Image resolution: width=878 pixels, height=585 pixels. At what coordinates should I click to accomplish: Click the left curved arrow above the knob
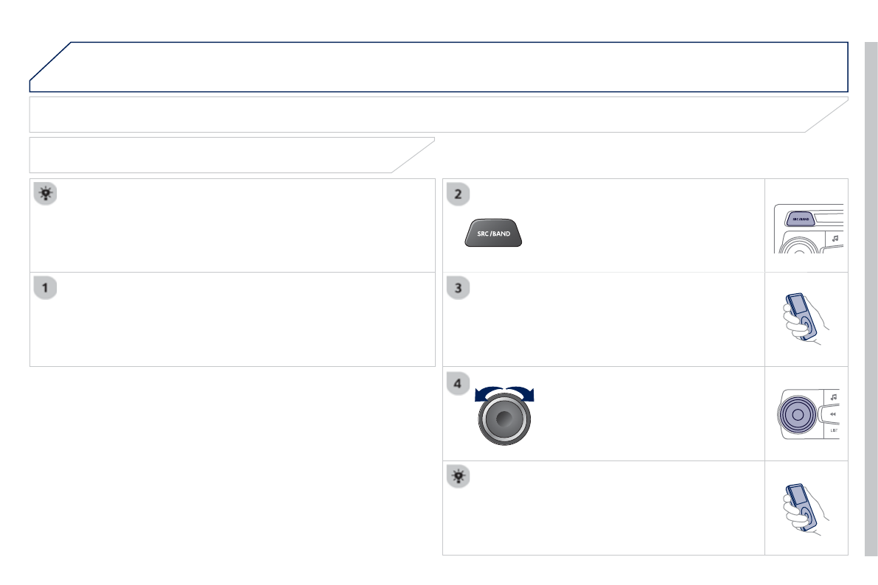[487, 393]
